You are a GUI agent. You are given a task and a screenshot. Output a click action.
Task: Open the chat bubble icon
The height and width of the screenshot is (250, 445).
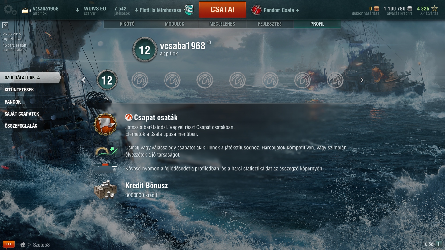[x=9, y=244]
